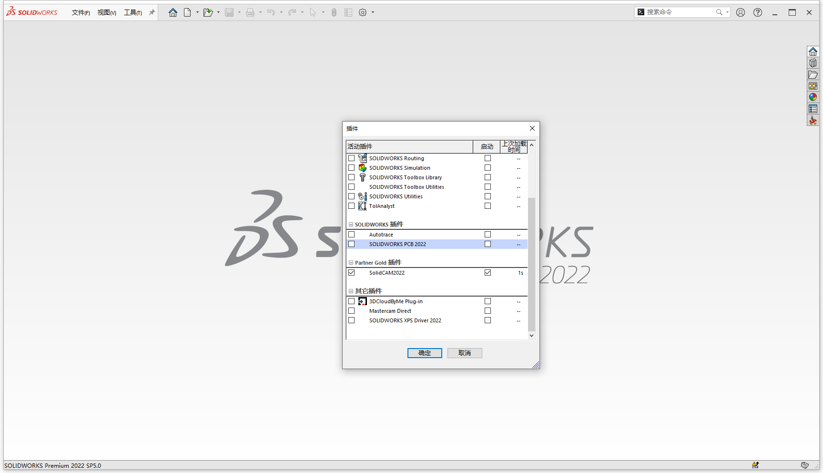The height and width of the screenshot is (473, 823).
Task: Click the 确定 button
Action: tap(425, 353)
